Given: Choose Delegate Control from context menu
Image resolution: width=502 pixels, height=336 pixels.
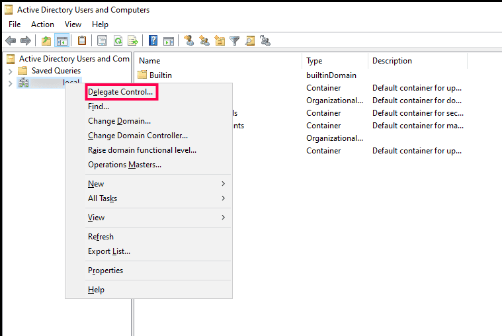Looking at the screenshot, I should pos(120,92).
